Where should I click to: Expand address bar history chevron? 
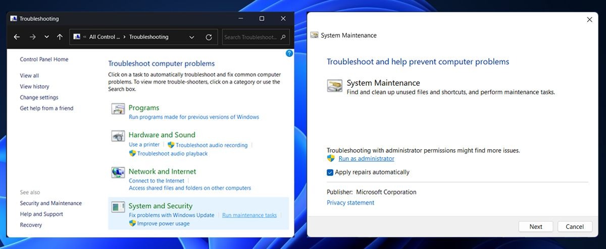pos(192,37)
